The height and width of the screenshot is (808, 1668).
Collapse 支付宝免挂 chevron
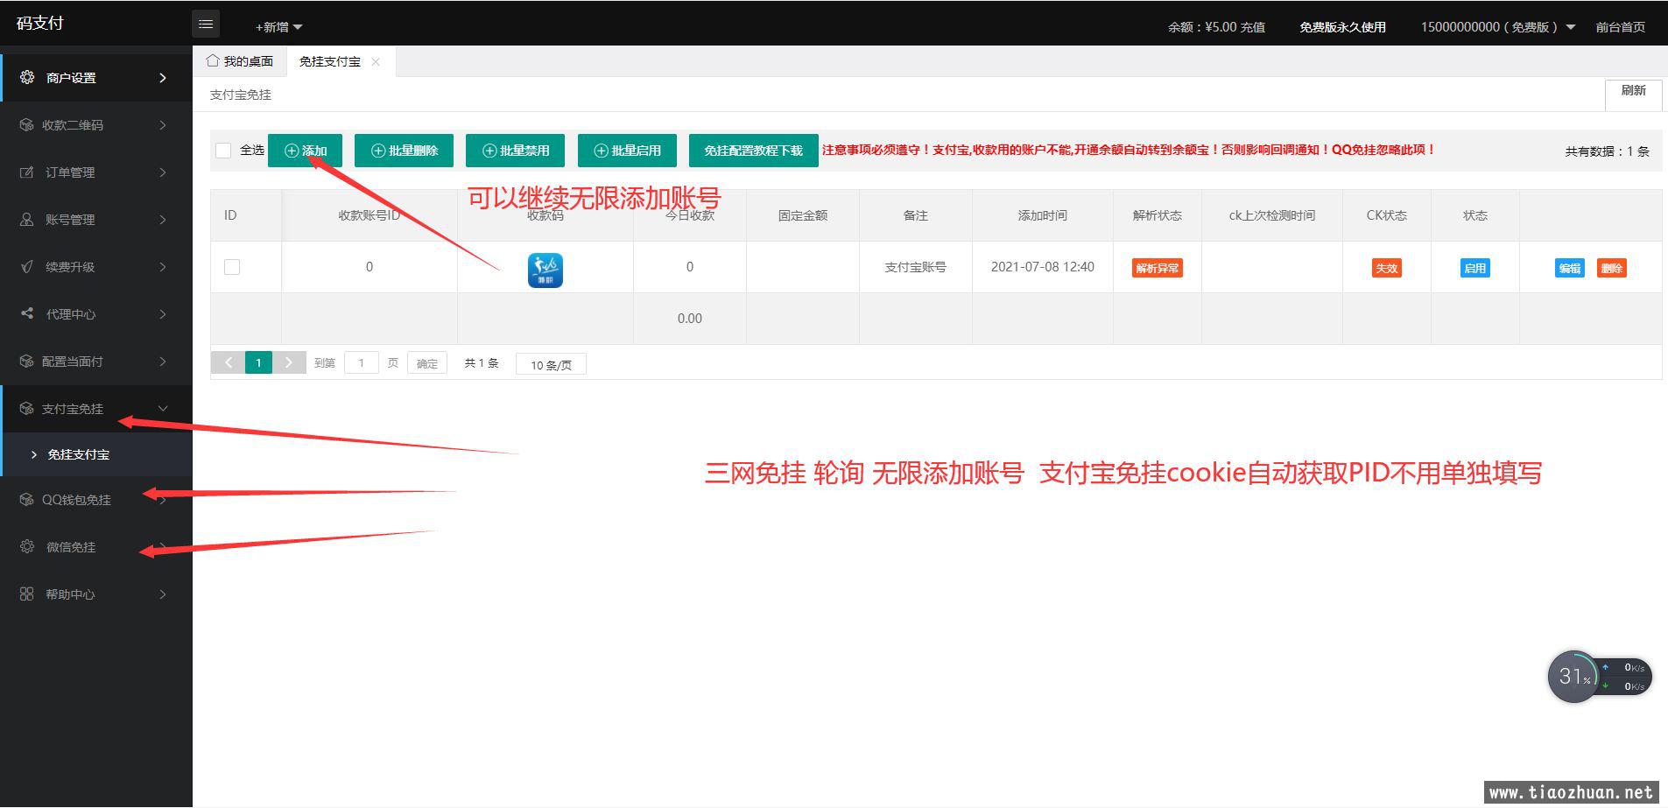point(163,409)
